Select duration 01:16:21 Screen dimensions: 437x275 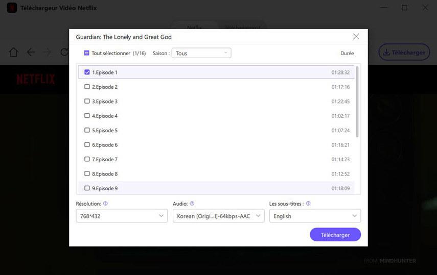[x=340, y=145]
